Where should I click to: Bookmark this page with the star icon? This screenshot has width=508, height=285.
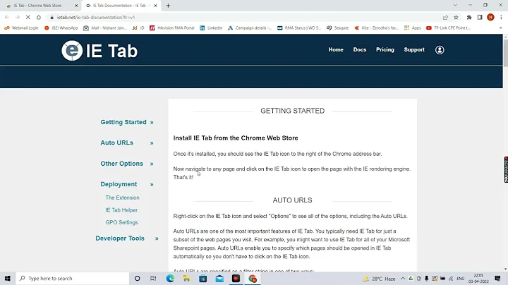[456, 17]
